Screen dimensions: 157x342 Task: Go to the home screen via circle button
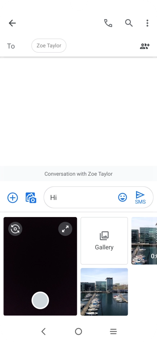[x=78, y=331]
